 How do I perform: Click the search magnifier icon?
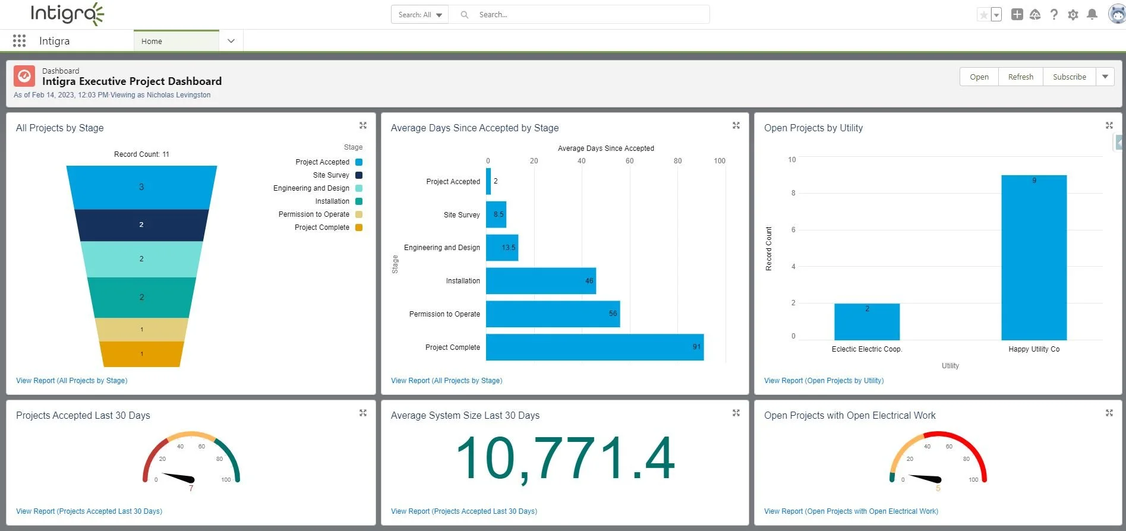pos(465,14)
